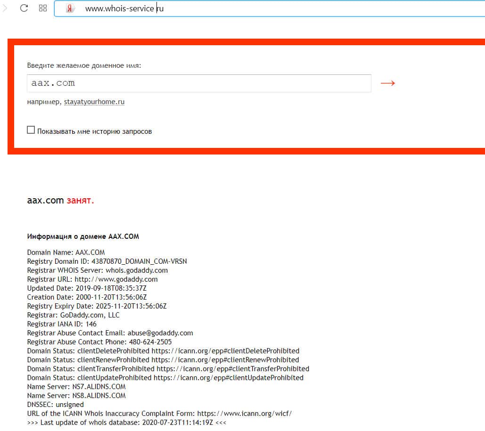Select the Registry Expiry Date 2025-11-20 line

click(x=97, y=306)
